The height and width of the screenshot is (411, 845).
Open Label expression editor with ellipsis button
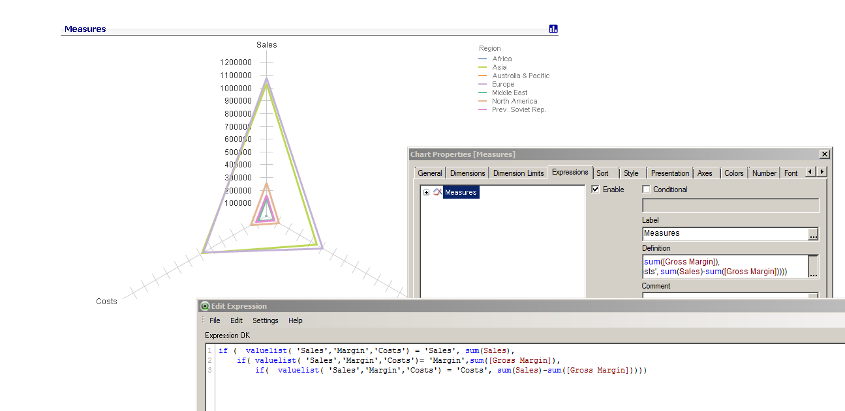tap(813, 234)
